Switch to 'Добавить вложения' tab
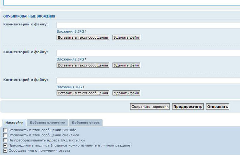The height and width of the screenshot is (155, 240). tap(47, 122)
